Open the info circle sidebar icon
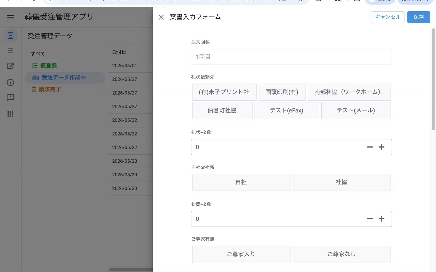Viewport: 436px width, 272px height. 10,83
